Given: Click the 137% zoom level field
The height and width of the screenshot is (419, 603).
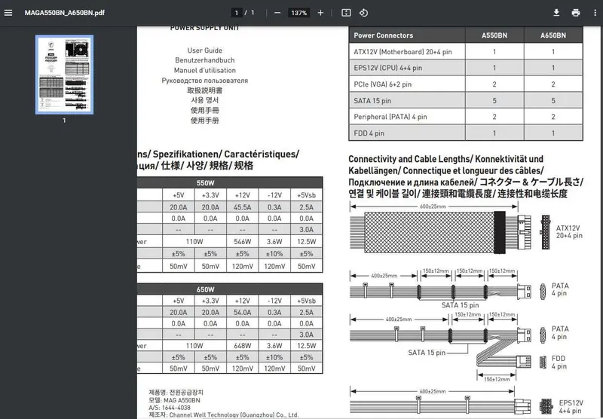Looking at the screenshot, I should tap(298, 13).
